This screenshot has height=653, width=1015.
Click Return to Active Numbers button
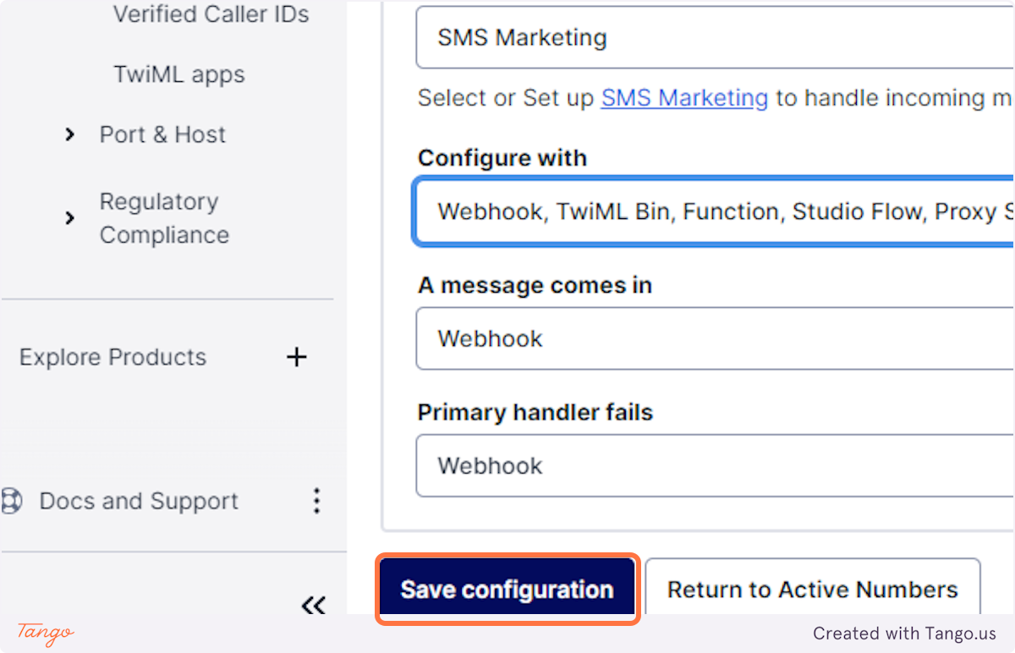813,589
